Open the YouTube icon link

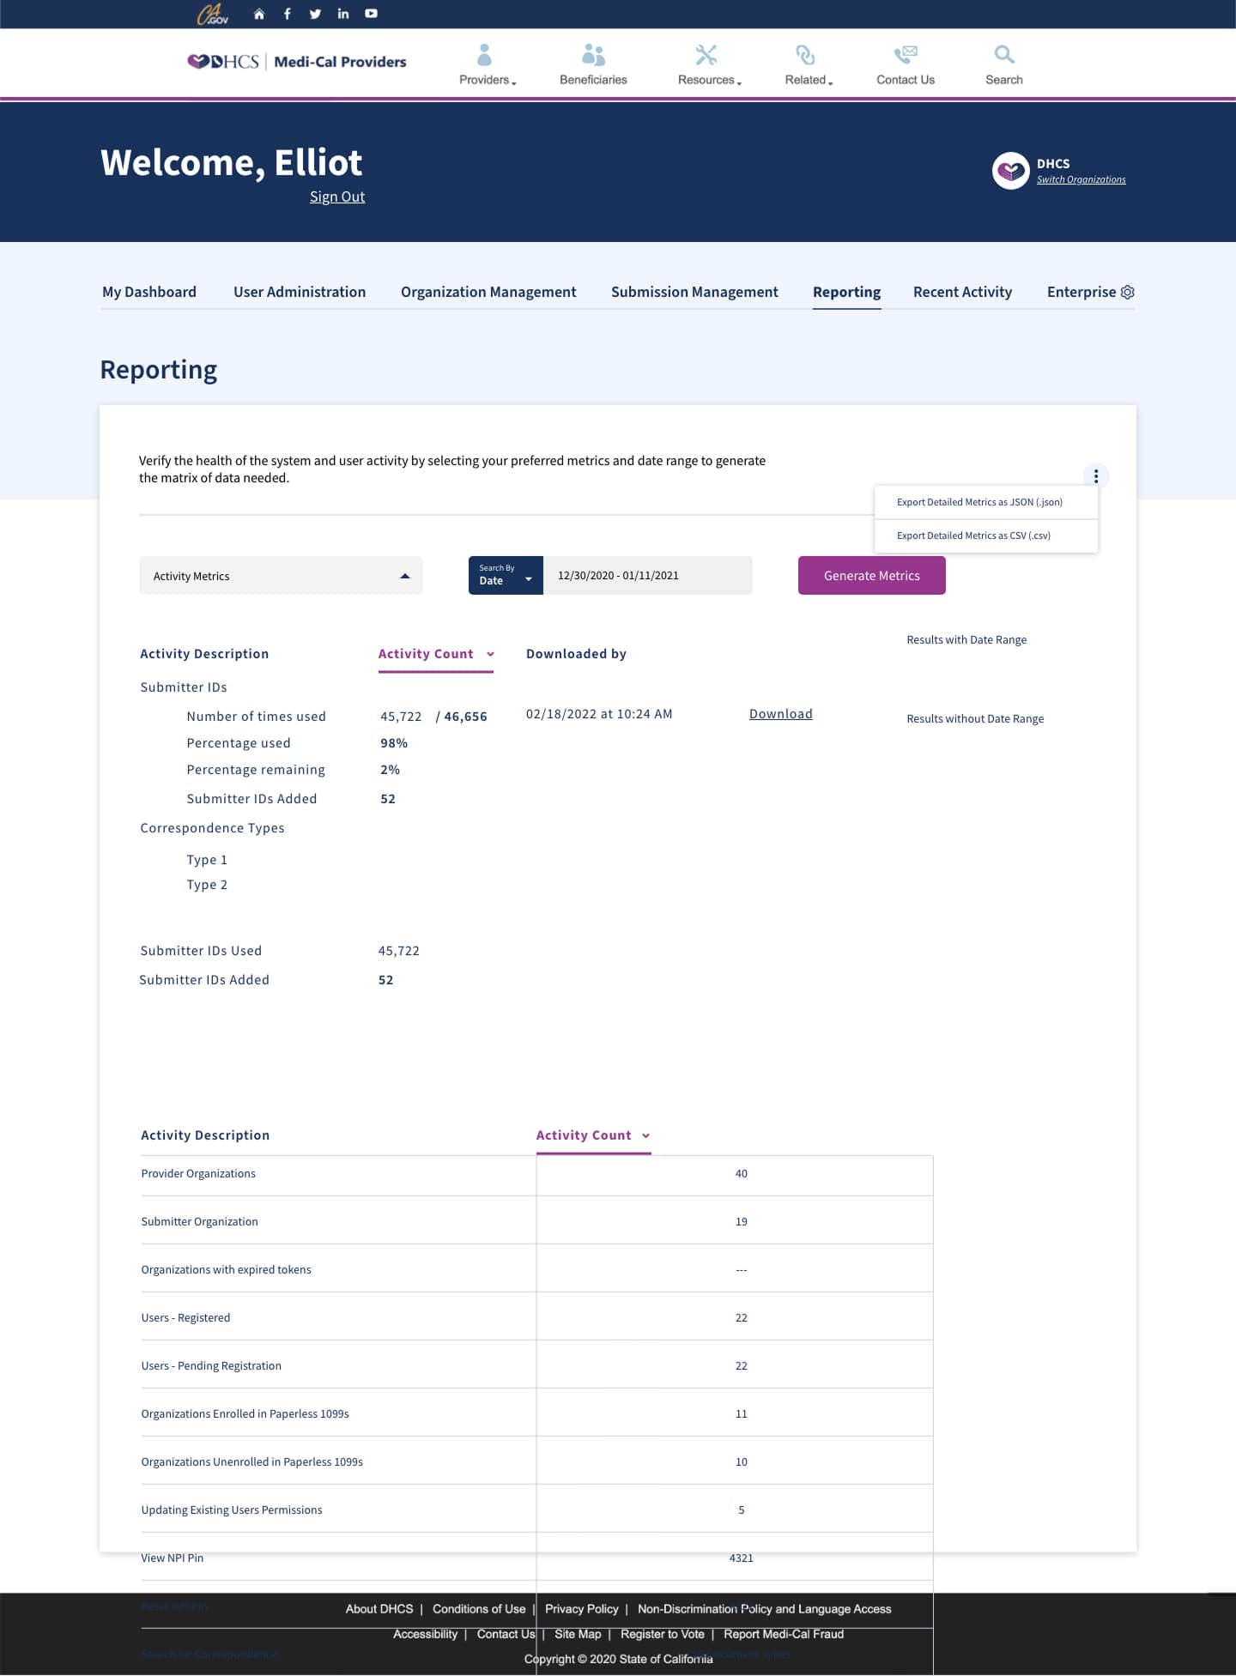(x=371, y=14)
